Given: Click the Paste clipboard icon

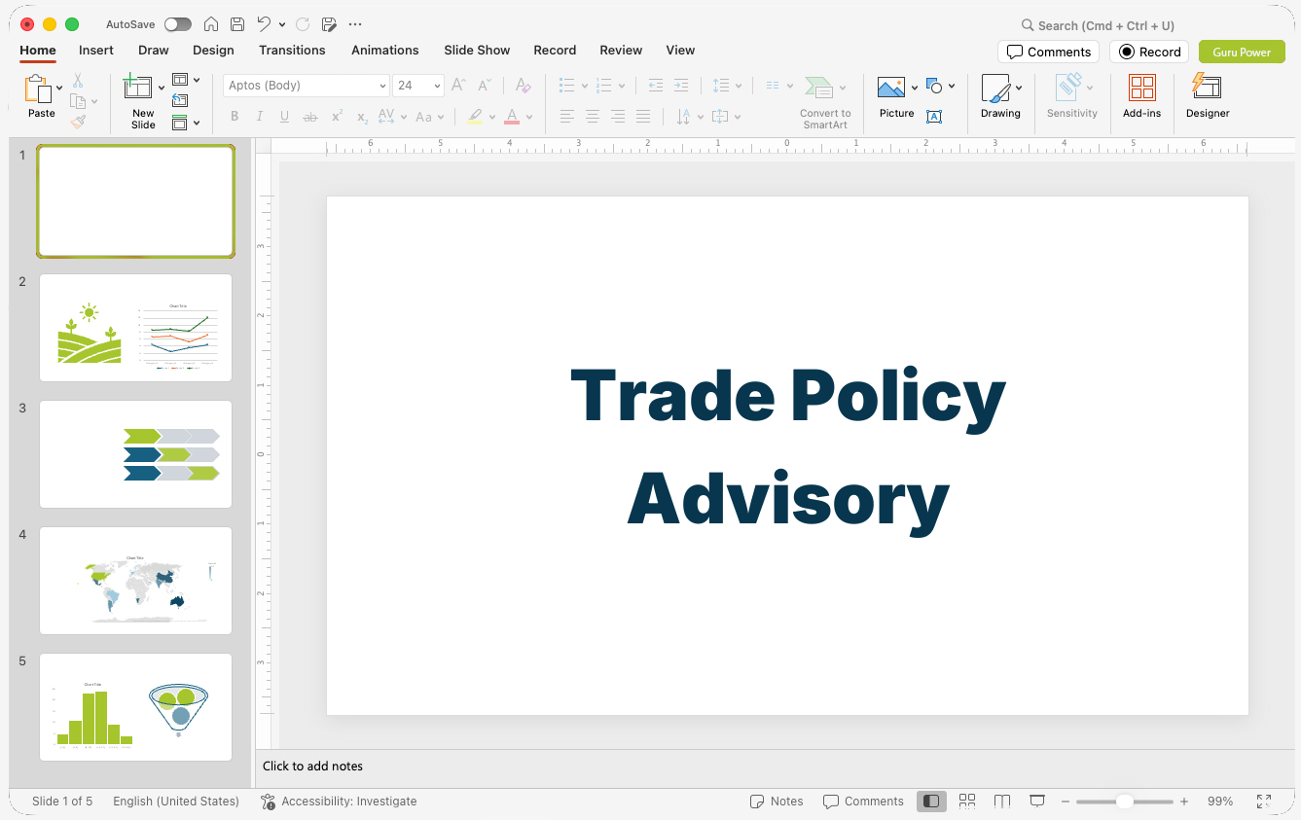Looking at the screenshot, I should coord(38,89).
